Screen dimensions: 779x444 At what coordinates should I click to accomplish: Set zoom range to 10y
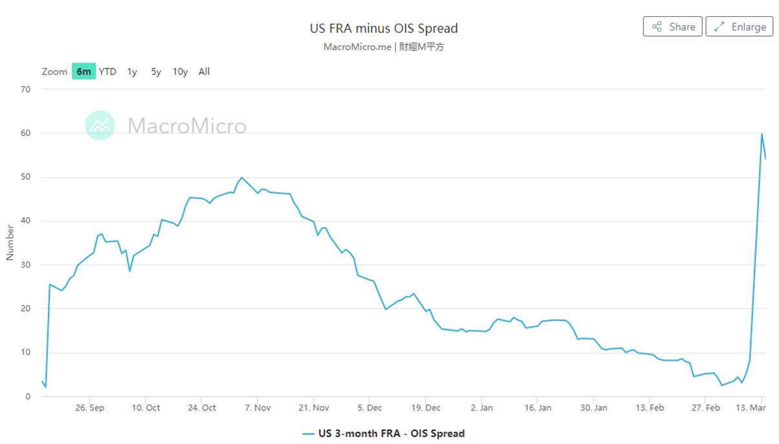[x=180, y=72]
